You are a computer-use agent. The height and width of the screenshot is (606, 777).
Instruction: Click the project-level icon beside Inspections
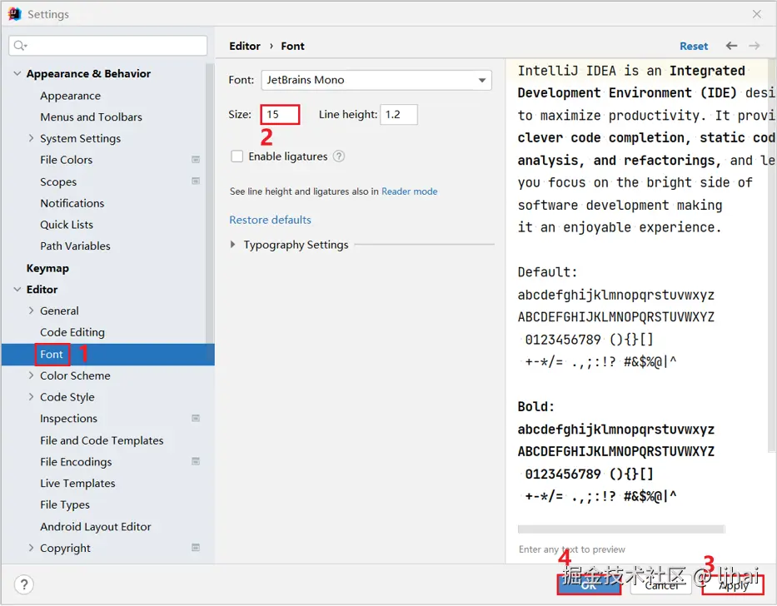(196, 418)
